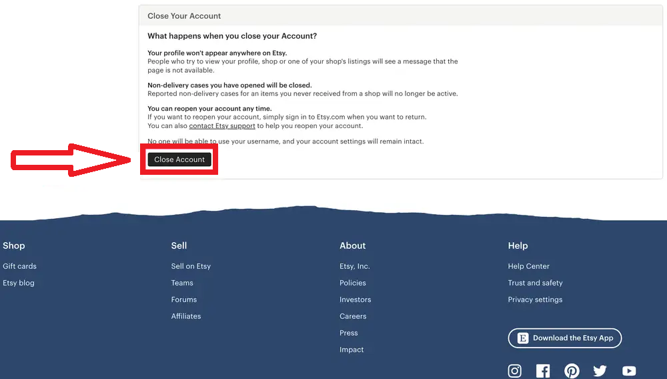Open Privacy settings footer link
Image resolution: width=667 pixels, height=379 pixels.
535,300
